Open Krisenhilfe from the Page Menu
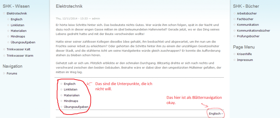Image resolution: width=280 pixels, height=118 pixels. pos(245,54)
